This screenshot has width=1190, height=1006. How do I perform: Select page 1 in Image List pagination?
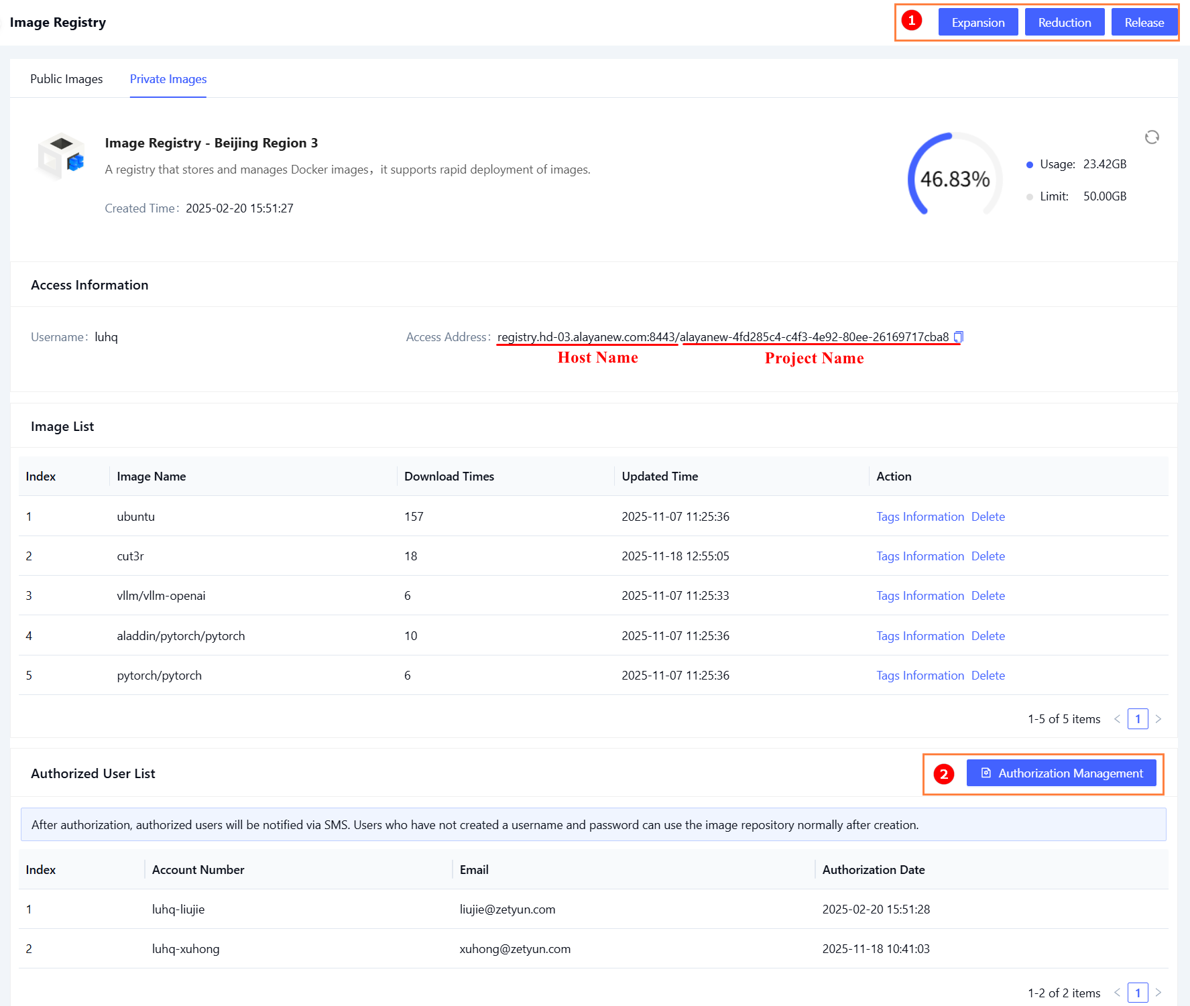point(1138,719)
